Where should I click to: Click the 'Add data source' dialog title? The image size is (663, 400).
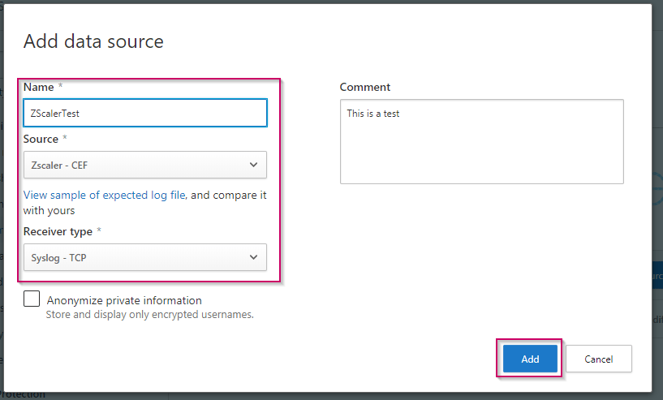click(x=93, y=41)
